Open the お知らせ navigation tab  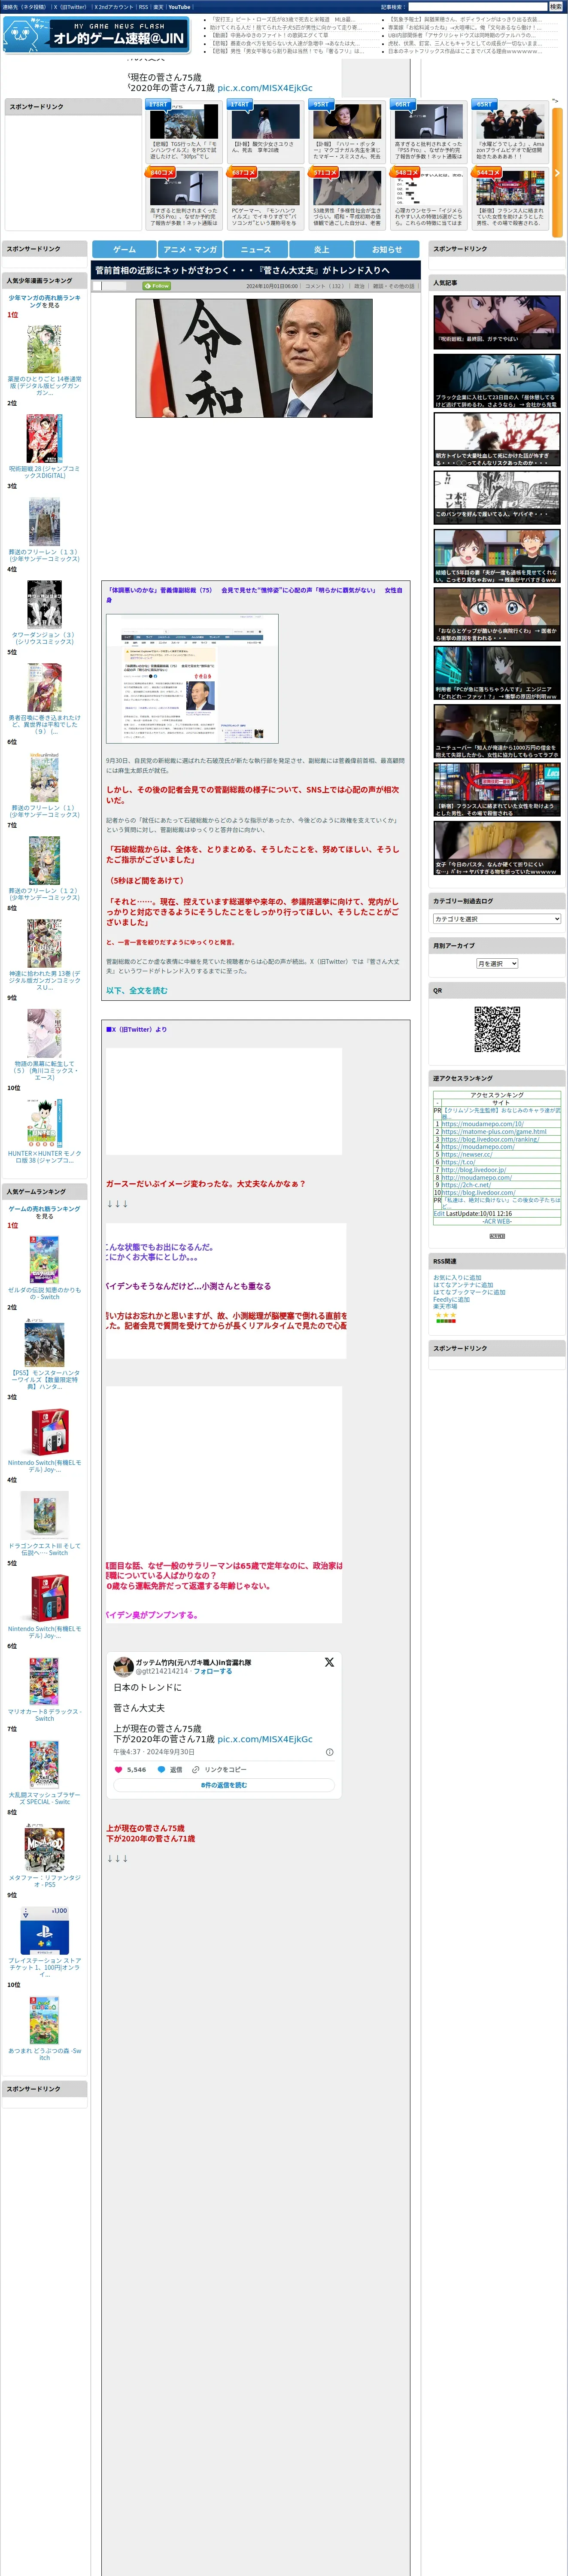click(387, 249)
